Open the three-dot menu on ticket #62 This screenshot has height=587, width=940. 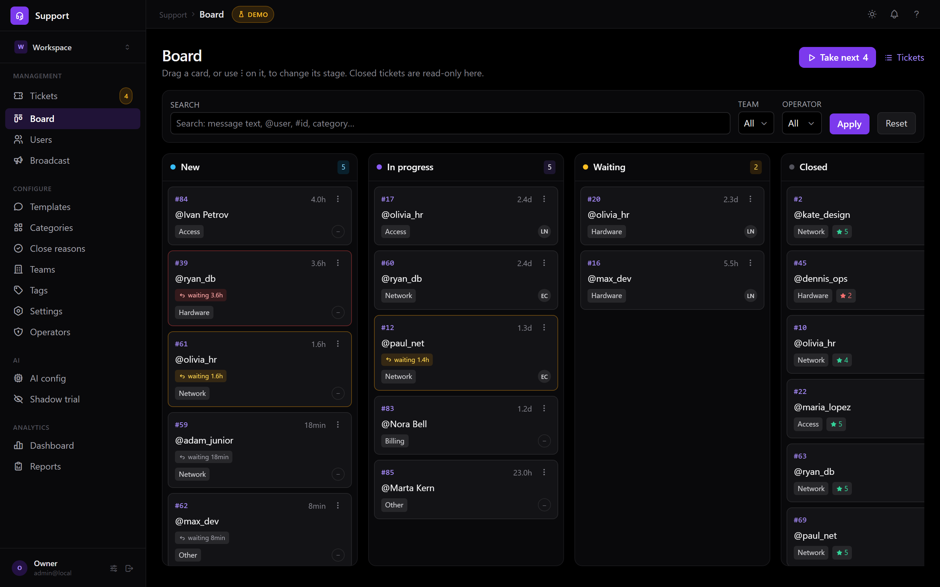[338, 505]
